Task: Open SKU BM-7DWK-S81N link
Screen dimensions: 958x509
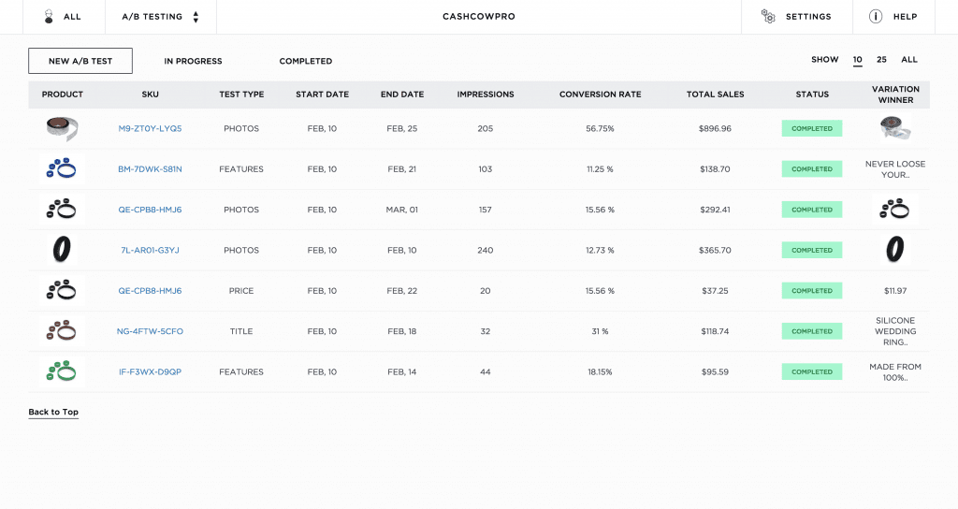Action: tap(150, 169)
